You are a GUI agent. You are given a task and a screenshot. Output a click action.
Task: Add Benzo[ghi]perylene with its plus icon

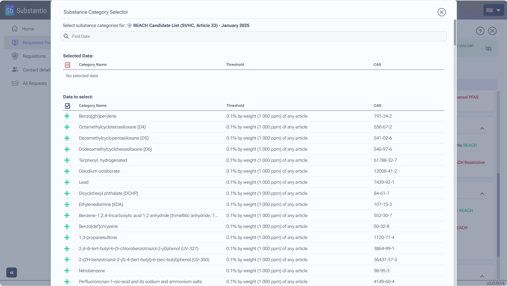coord(67,116)
